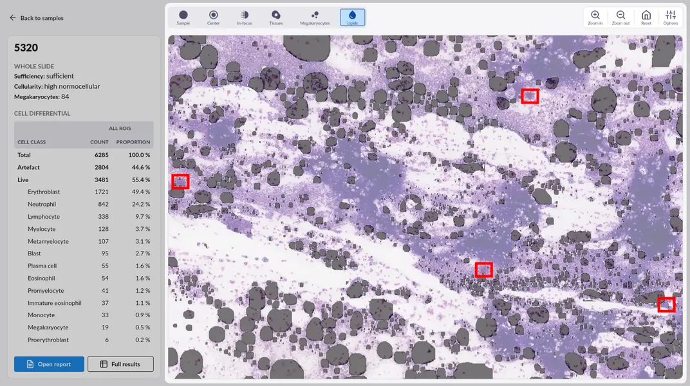
Task: Click the red ROI box at the slide's left edge
Action: (180, 181)
